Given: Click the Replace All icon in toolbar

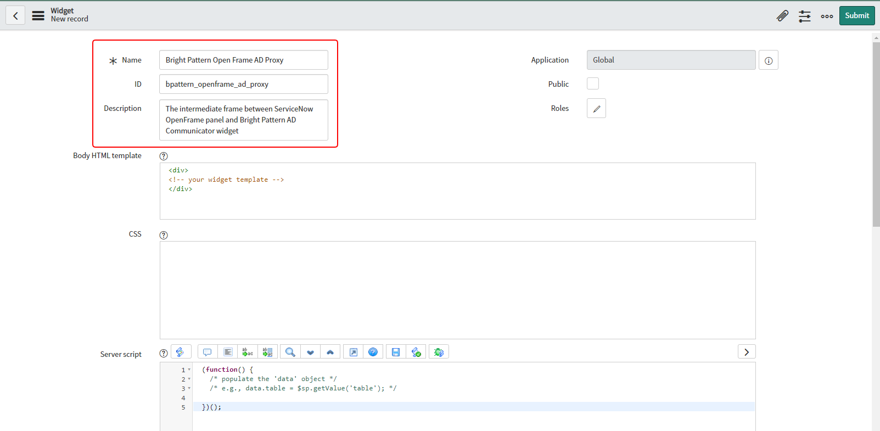Looking at the screenshot, I should click(x=267, y=352).
